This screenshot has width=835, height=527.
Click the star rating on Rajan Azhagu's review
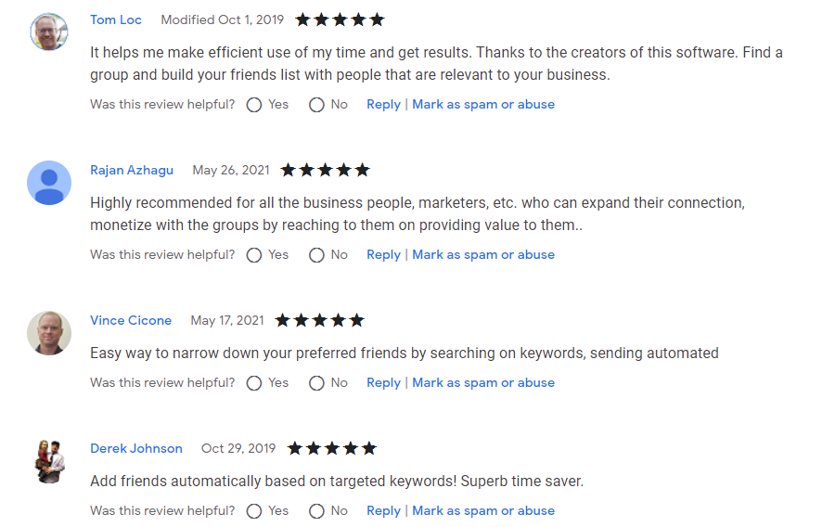(x=325, y=170)
